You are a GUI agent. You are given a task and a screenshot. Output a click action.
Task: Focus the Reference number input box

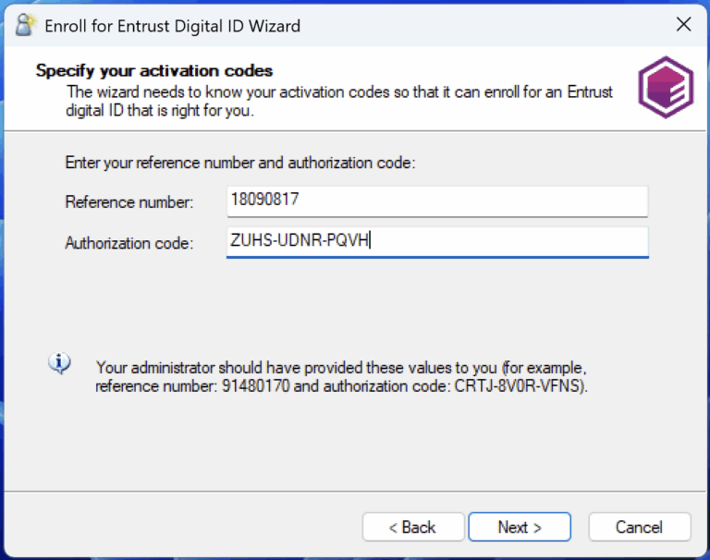436,201
